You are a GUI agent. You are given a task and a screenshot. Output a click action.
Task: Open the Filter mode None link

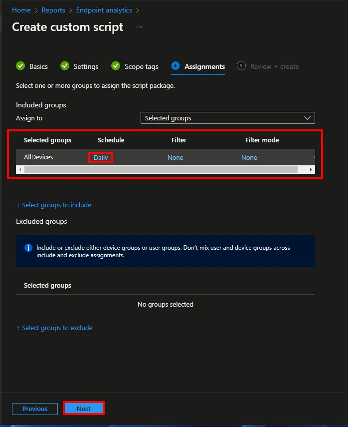249,157
